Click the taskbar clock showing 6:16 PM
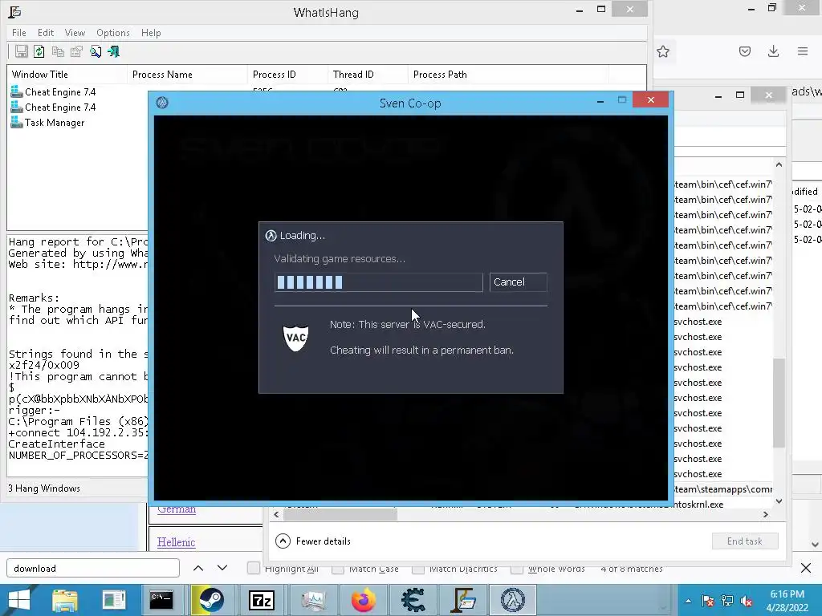The width and height of the screenshot is (822, 616). click(787, 601)
